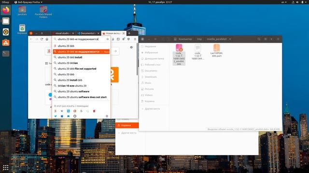Image resolution: width=309 pixels, height=173 pixels.
Task: Select suggestion debian 10 или ubuntu 20
Action: [81, 86]
